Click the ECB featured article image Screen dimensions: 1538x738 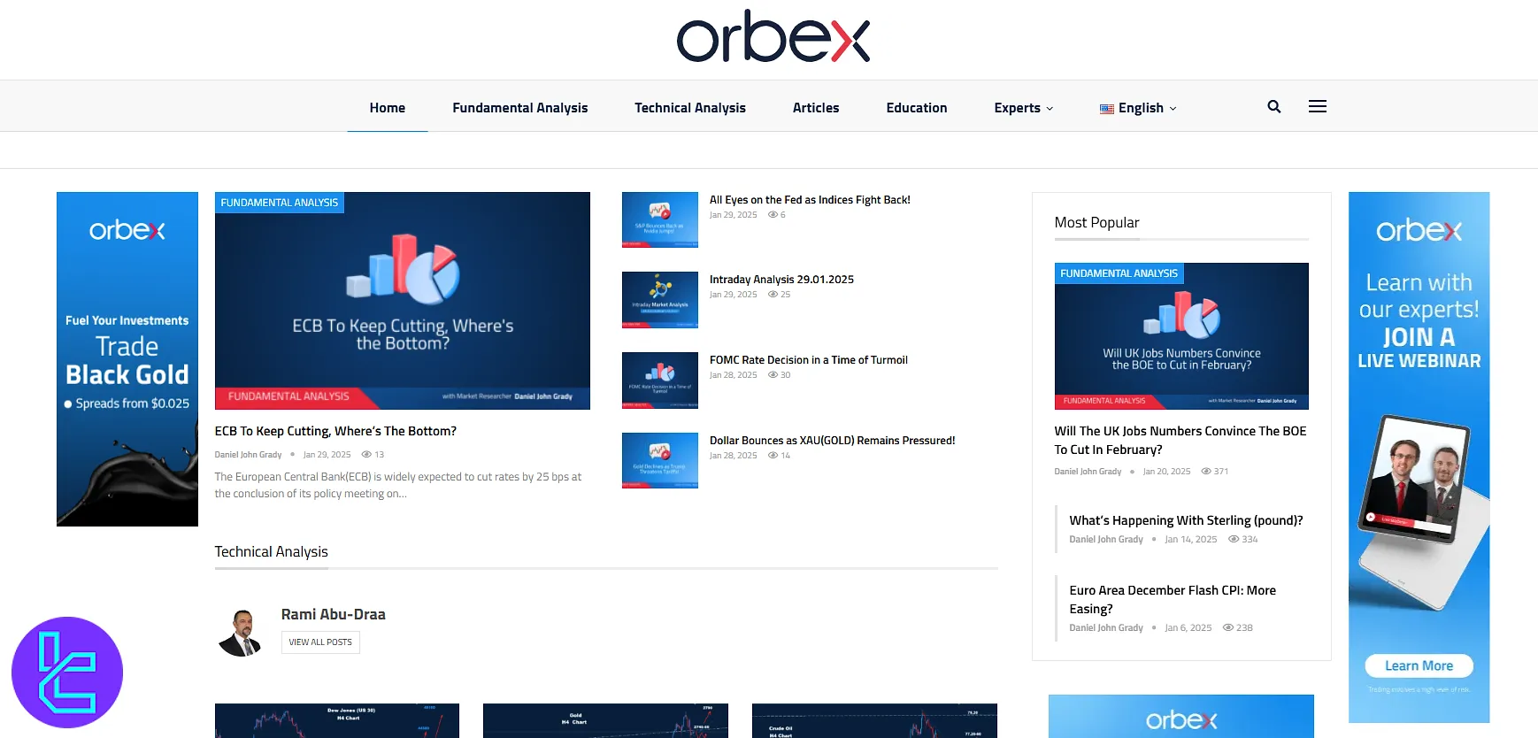(403, 301)
